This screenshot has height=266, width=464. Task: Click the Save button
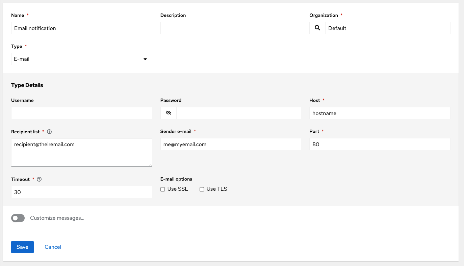(22, 247)
